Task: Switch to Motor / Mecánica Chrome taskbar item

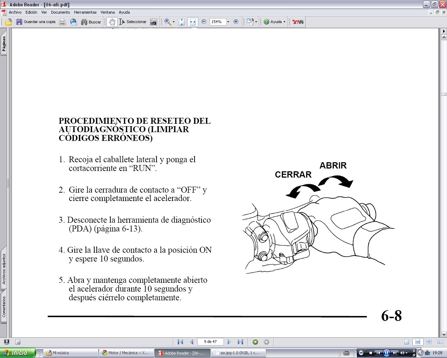Action: click(126, 353)
